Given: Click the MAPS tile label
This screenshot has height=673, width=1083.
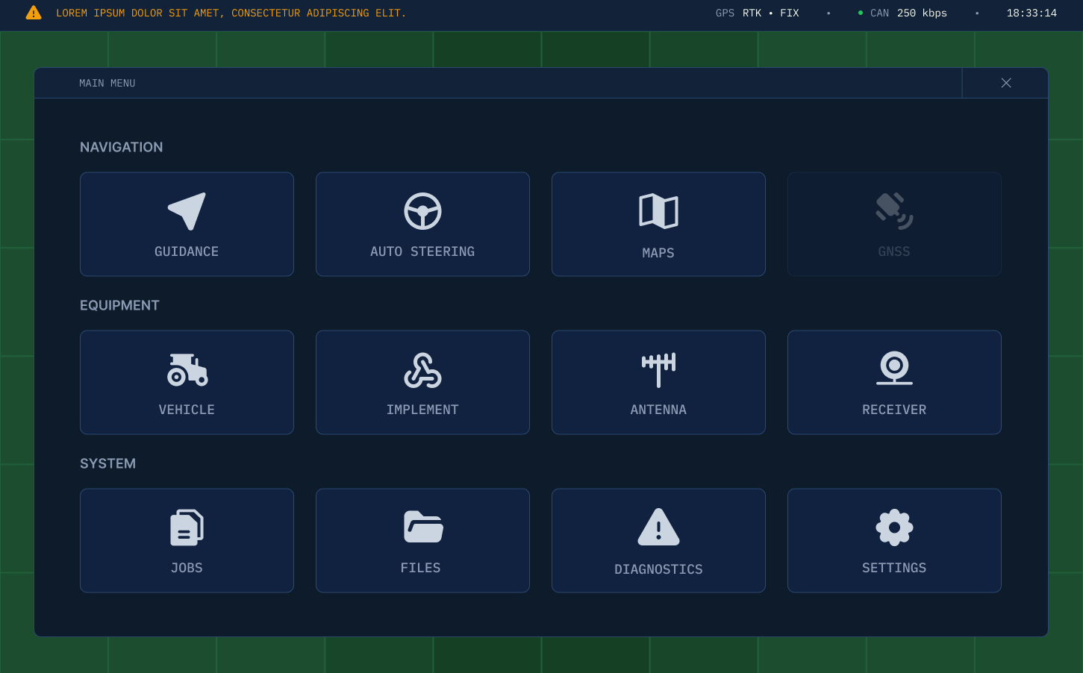Looking at the screenshot, I should [x=658, y=253].
